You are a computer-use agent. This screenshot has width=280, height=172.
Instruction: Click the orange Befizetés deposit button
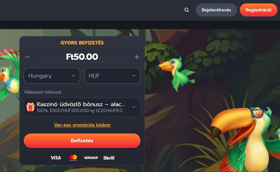click(x=82, y=141)
